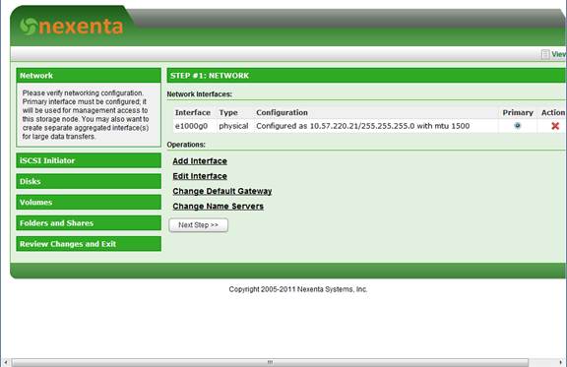Go to Disks step
Viewport: 567px width, 367px height.
[x=89, y=181]
